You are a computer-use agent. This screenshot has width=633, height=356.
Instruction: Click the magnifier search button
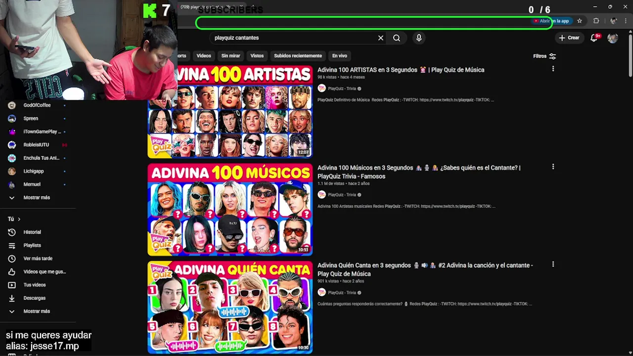(x=397, y=38)
